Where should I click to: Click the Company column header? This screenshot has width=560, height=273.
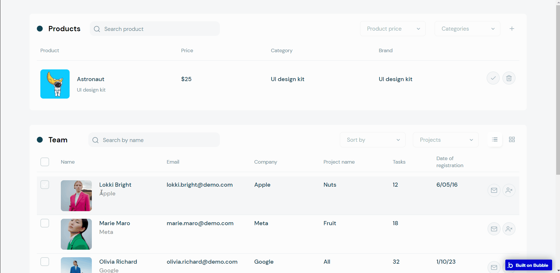tap(266, 162)
